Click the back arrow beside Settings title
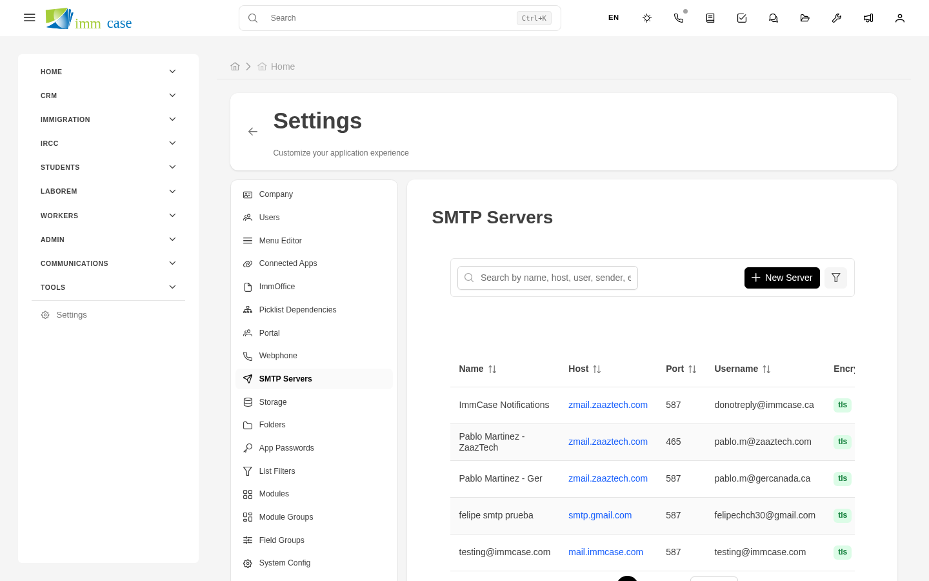This screenshot has height=581, width=929. click(253, 132)
